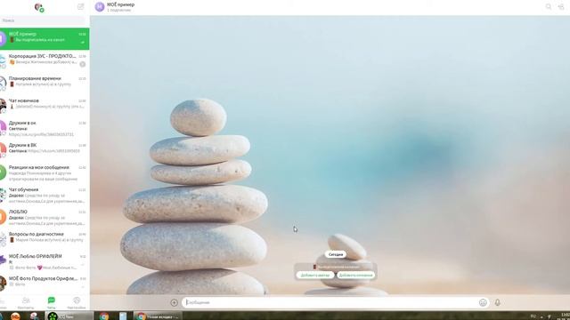Click the first Chrome taskbar icon

pyautogui.click(x=104, y=316)
